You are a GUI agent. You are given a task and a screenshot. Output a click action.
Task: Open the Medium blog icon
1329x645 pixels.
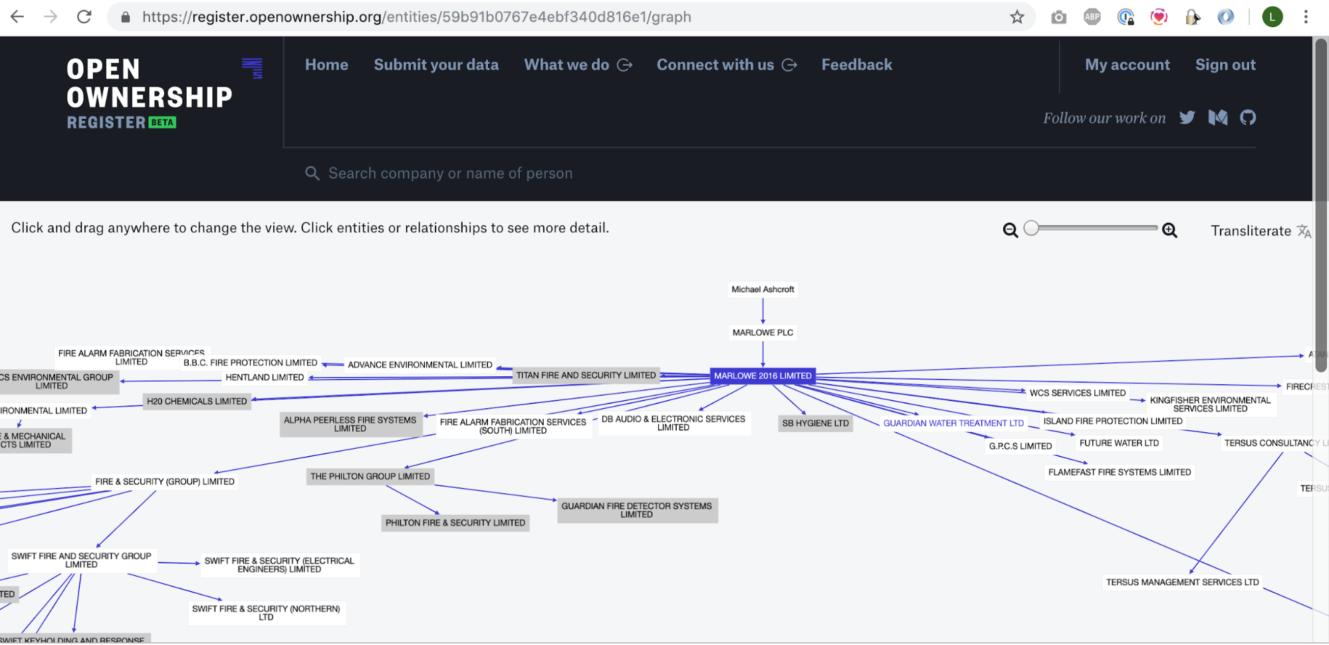coord(1217,118)
